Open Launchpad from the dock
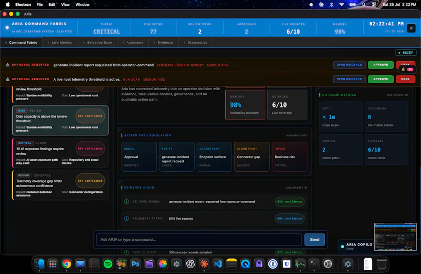This screenshot has height=274, width=421. pos(53,264)
